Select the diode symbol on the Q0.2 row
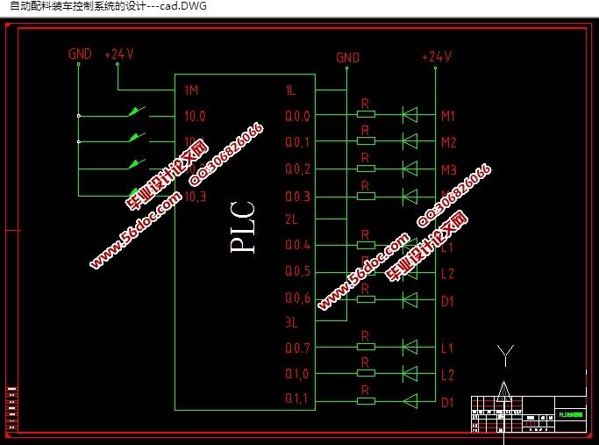 (410, 169)
